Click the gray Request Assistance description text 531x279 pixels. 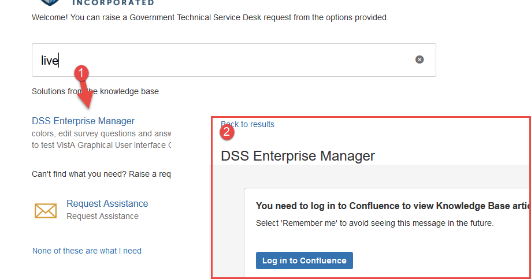[102, 216]
